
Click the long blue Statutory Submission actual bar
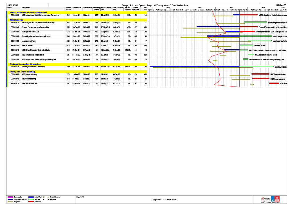194,66
